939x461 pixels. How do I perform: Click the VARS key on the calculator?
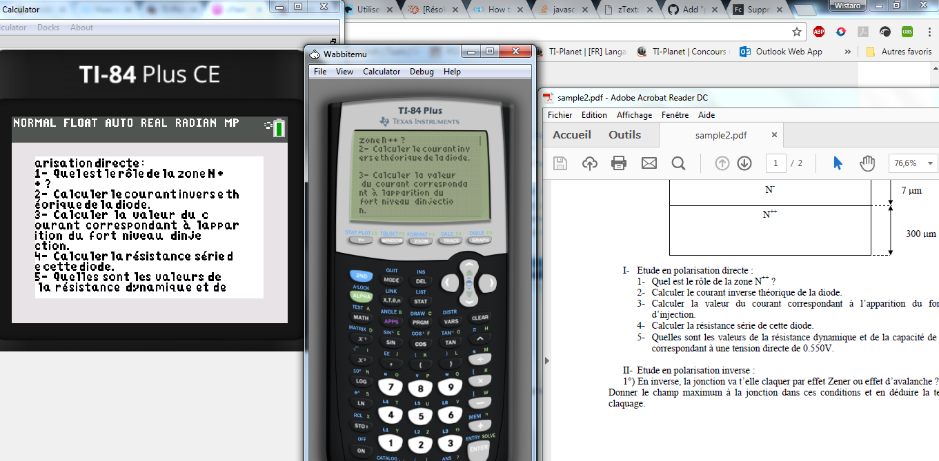451,321
